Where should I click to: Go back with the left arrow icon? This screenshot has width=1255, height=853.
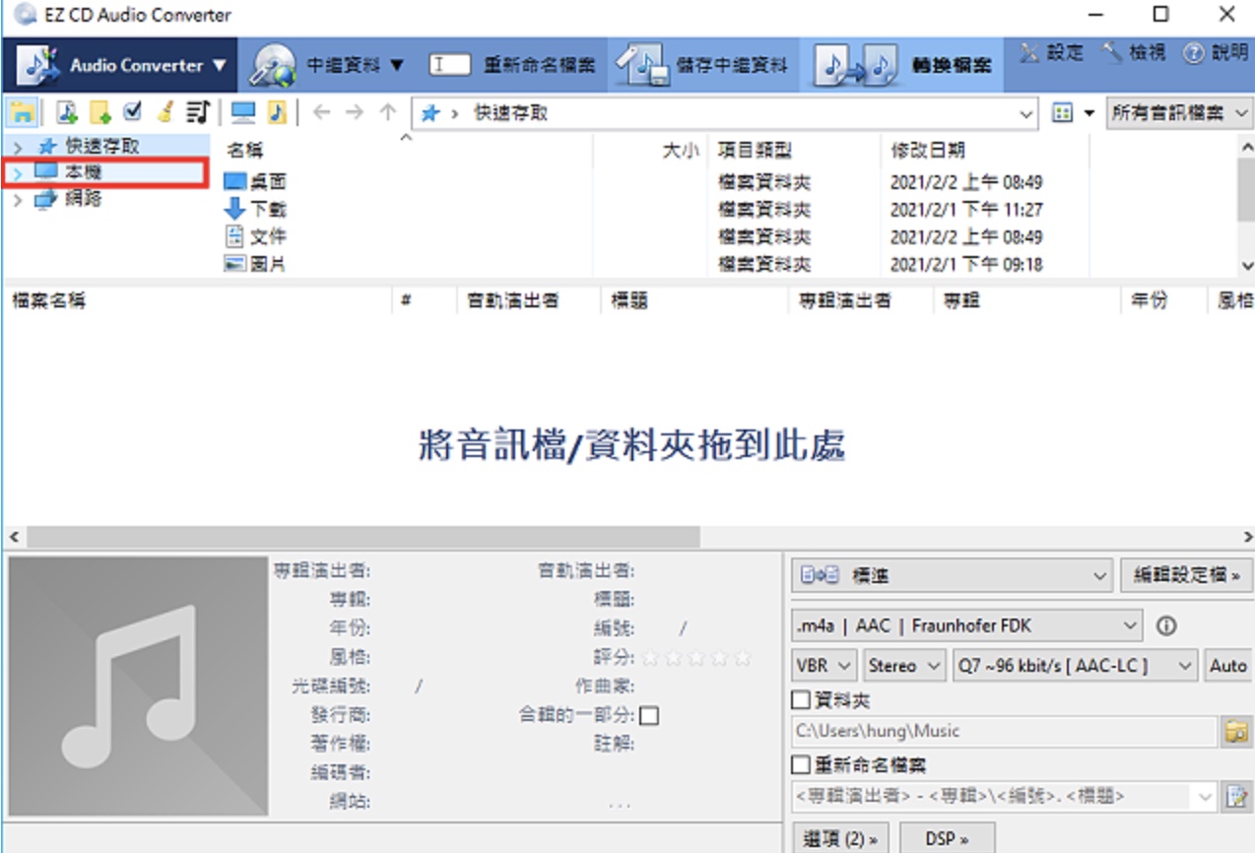pyautogui.click(x=321, y=112)
